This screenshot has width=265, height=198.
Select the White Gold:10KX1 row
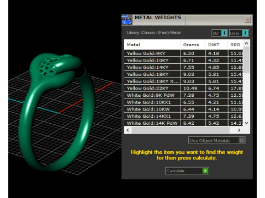click(183, 102)
